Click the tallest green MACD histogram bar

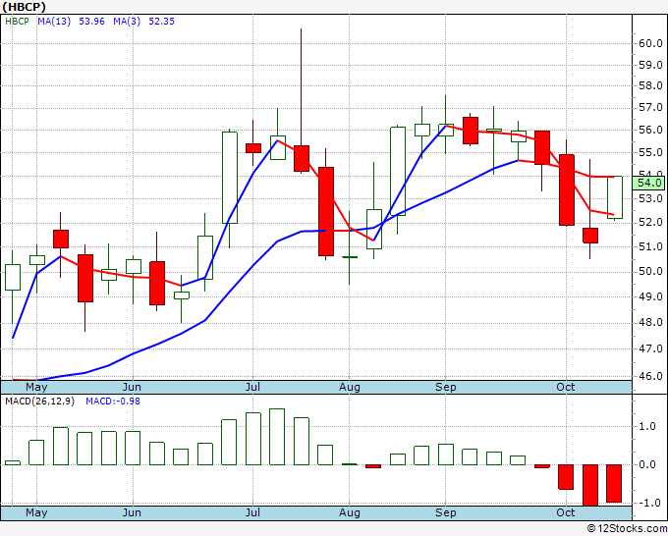pos(277,437)
